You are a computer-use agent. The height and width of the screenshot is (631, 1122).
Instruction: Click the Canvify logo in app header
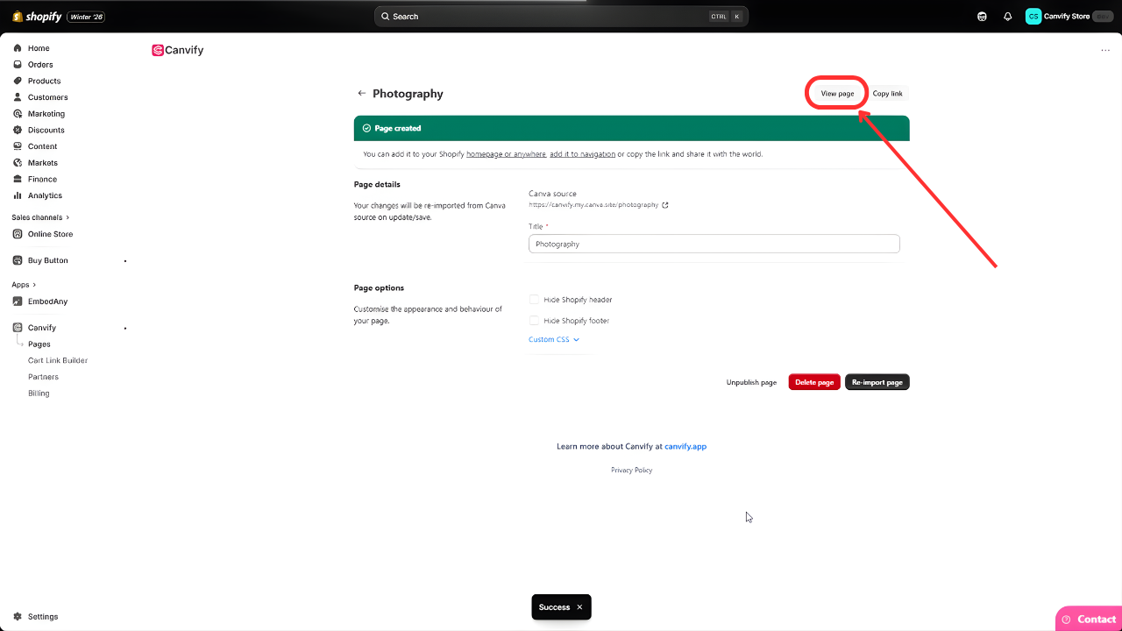[x=177, y=51]
